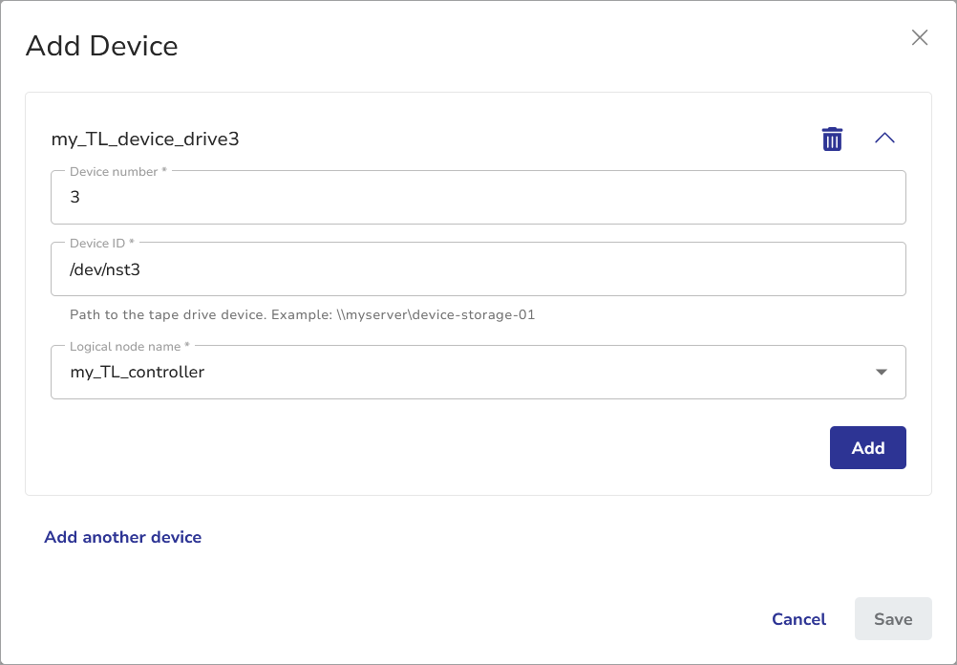Close the Add Device dialog
Screen dimensions: 957x665
[919, 37]
